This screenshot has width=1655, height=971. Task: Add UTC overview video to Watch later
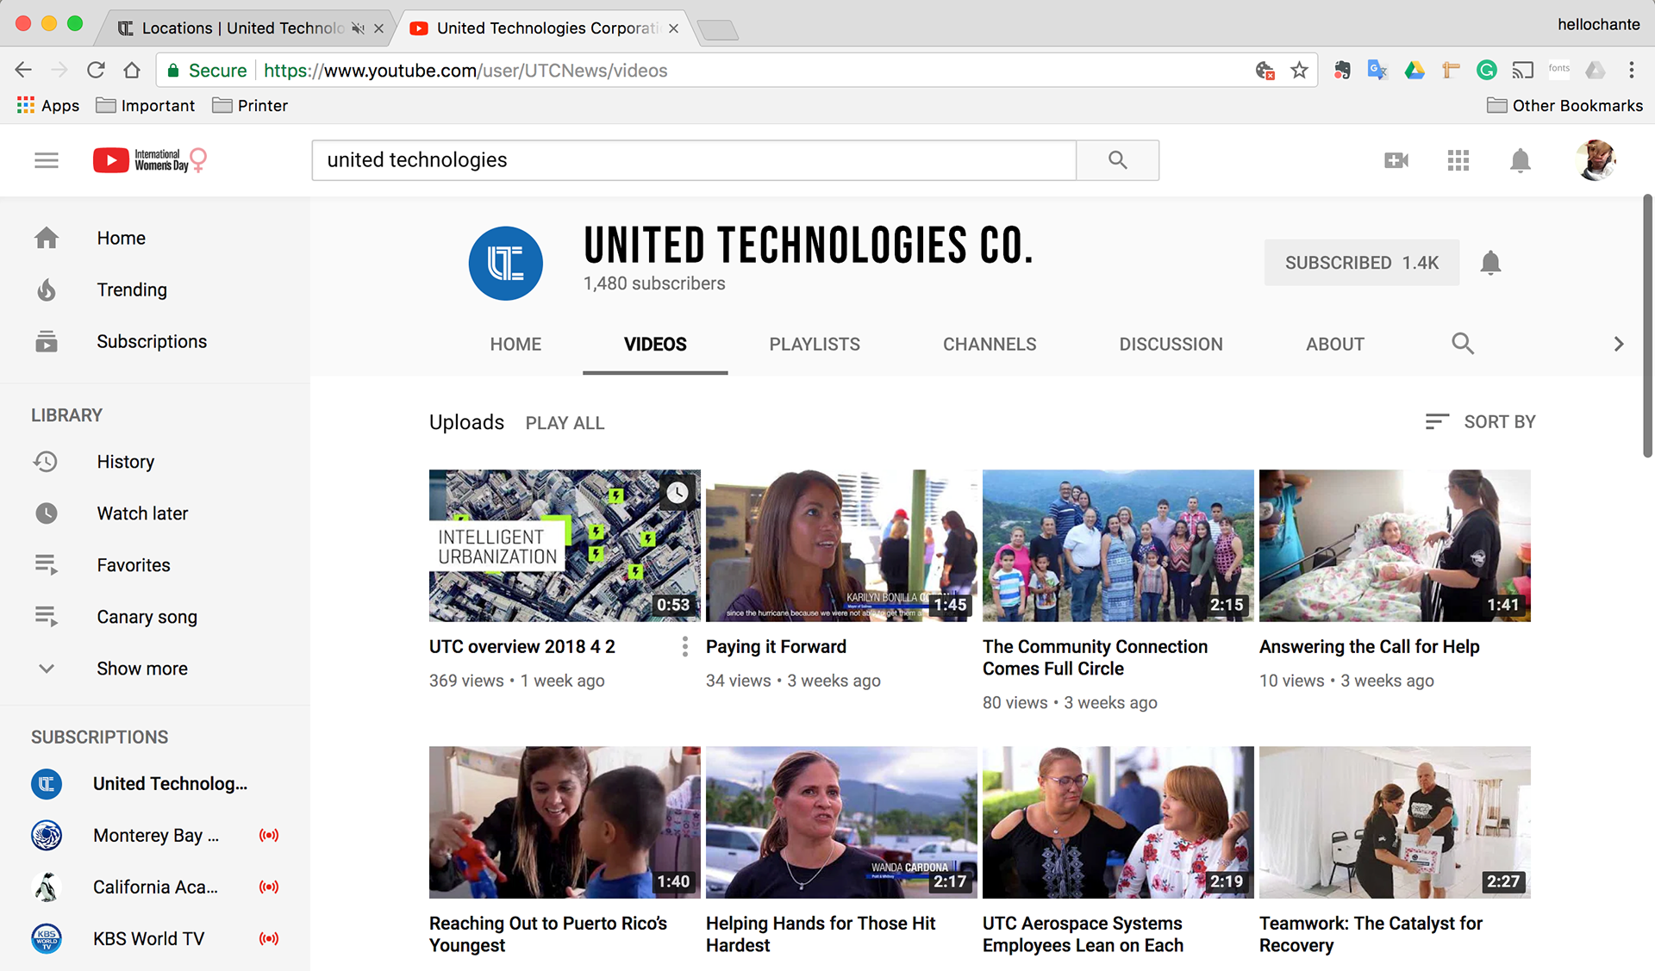678,492
